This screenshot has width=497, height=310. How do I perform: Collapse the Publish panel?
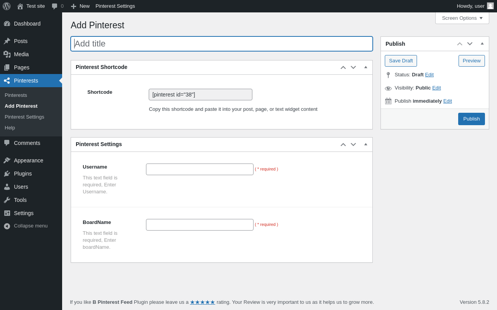pyautogui.click(x=482, y=44)
